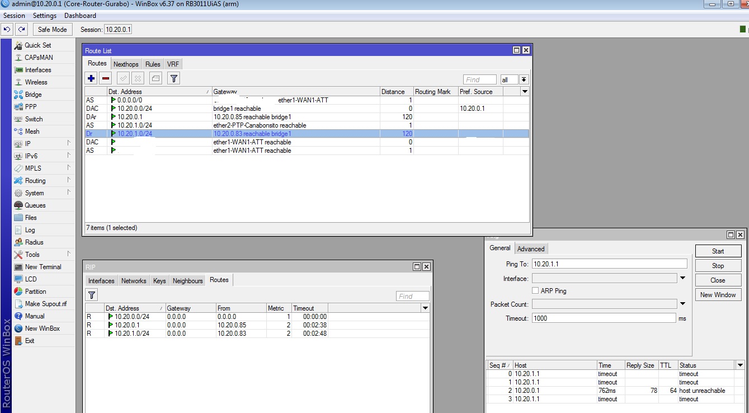Open Bridge from the sidebar
This screenshot has height=413, width=749.
[33, 95]
